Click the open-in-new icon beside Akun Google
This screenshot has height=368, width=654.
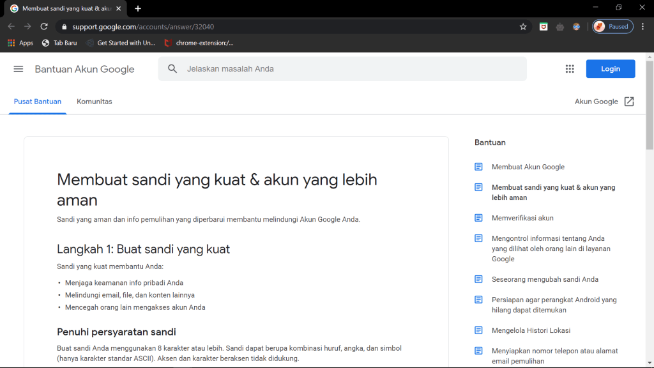click(629, 102)
